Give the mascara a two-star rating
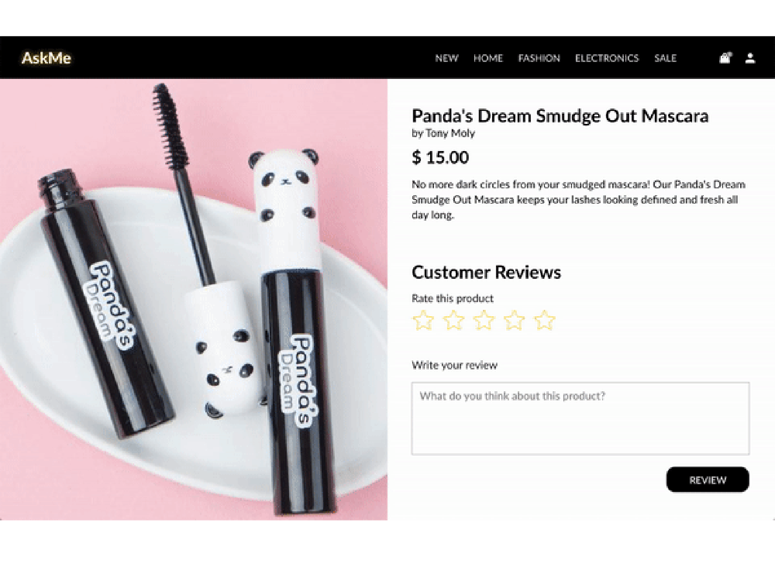This screenshot has height=581, width=775. 453,321
